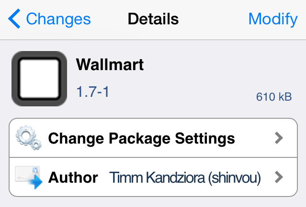306x207 pixels.
Task: Tap the Wallmart package icon
Action: pos(39,78)
